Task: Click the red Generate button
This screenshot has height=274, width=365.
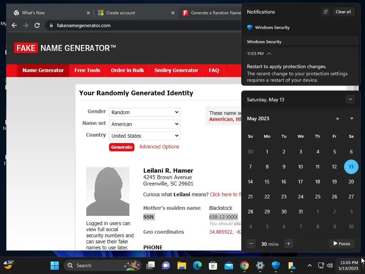Action: 122,147
